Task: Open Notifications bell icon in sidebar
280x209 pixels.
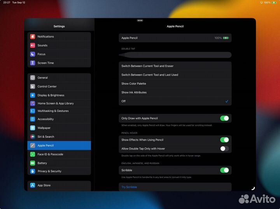Action: 33,36
